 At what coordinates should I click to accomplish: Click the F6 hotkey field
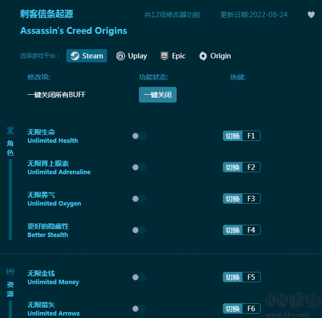click(251, 309)
